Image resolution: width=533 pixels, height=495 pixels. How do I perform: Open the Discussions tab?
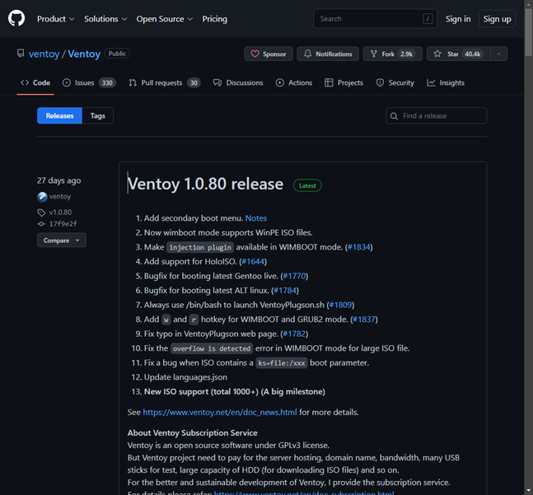[238, 82]
